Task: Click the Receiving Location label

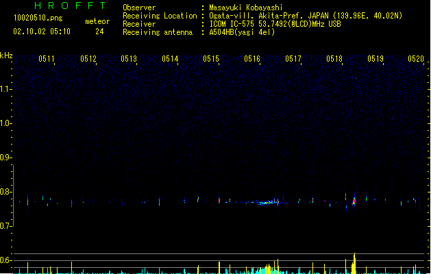Action: click(x=160, y=16)
